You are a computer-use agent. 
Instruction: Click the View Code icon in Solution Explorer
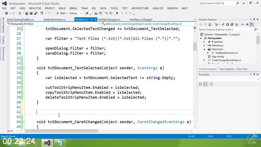(x=242, y=24)
